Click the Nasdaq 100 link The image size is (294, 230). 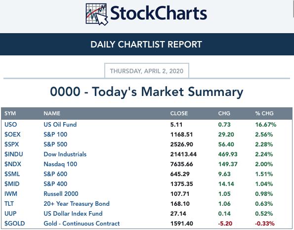[60, 164]
